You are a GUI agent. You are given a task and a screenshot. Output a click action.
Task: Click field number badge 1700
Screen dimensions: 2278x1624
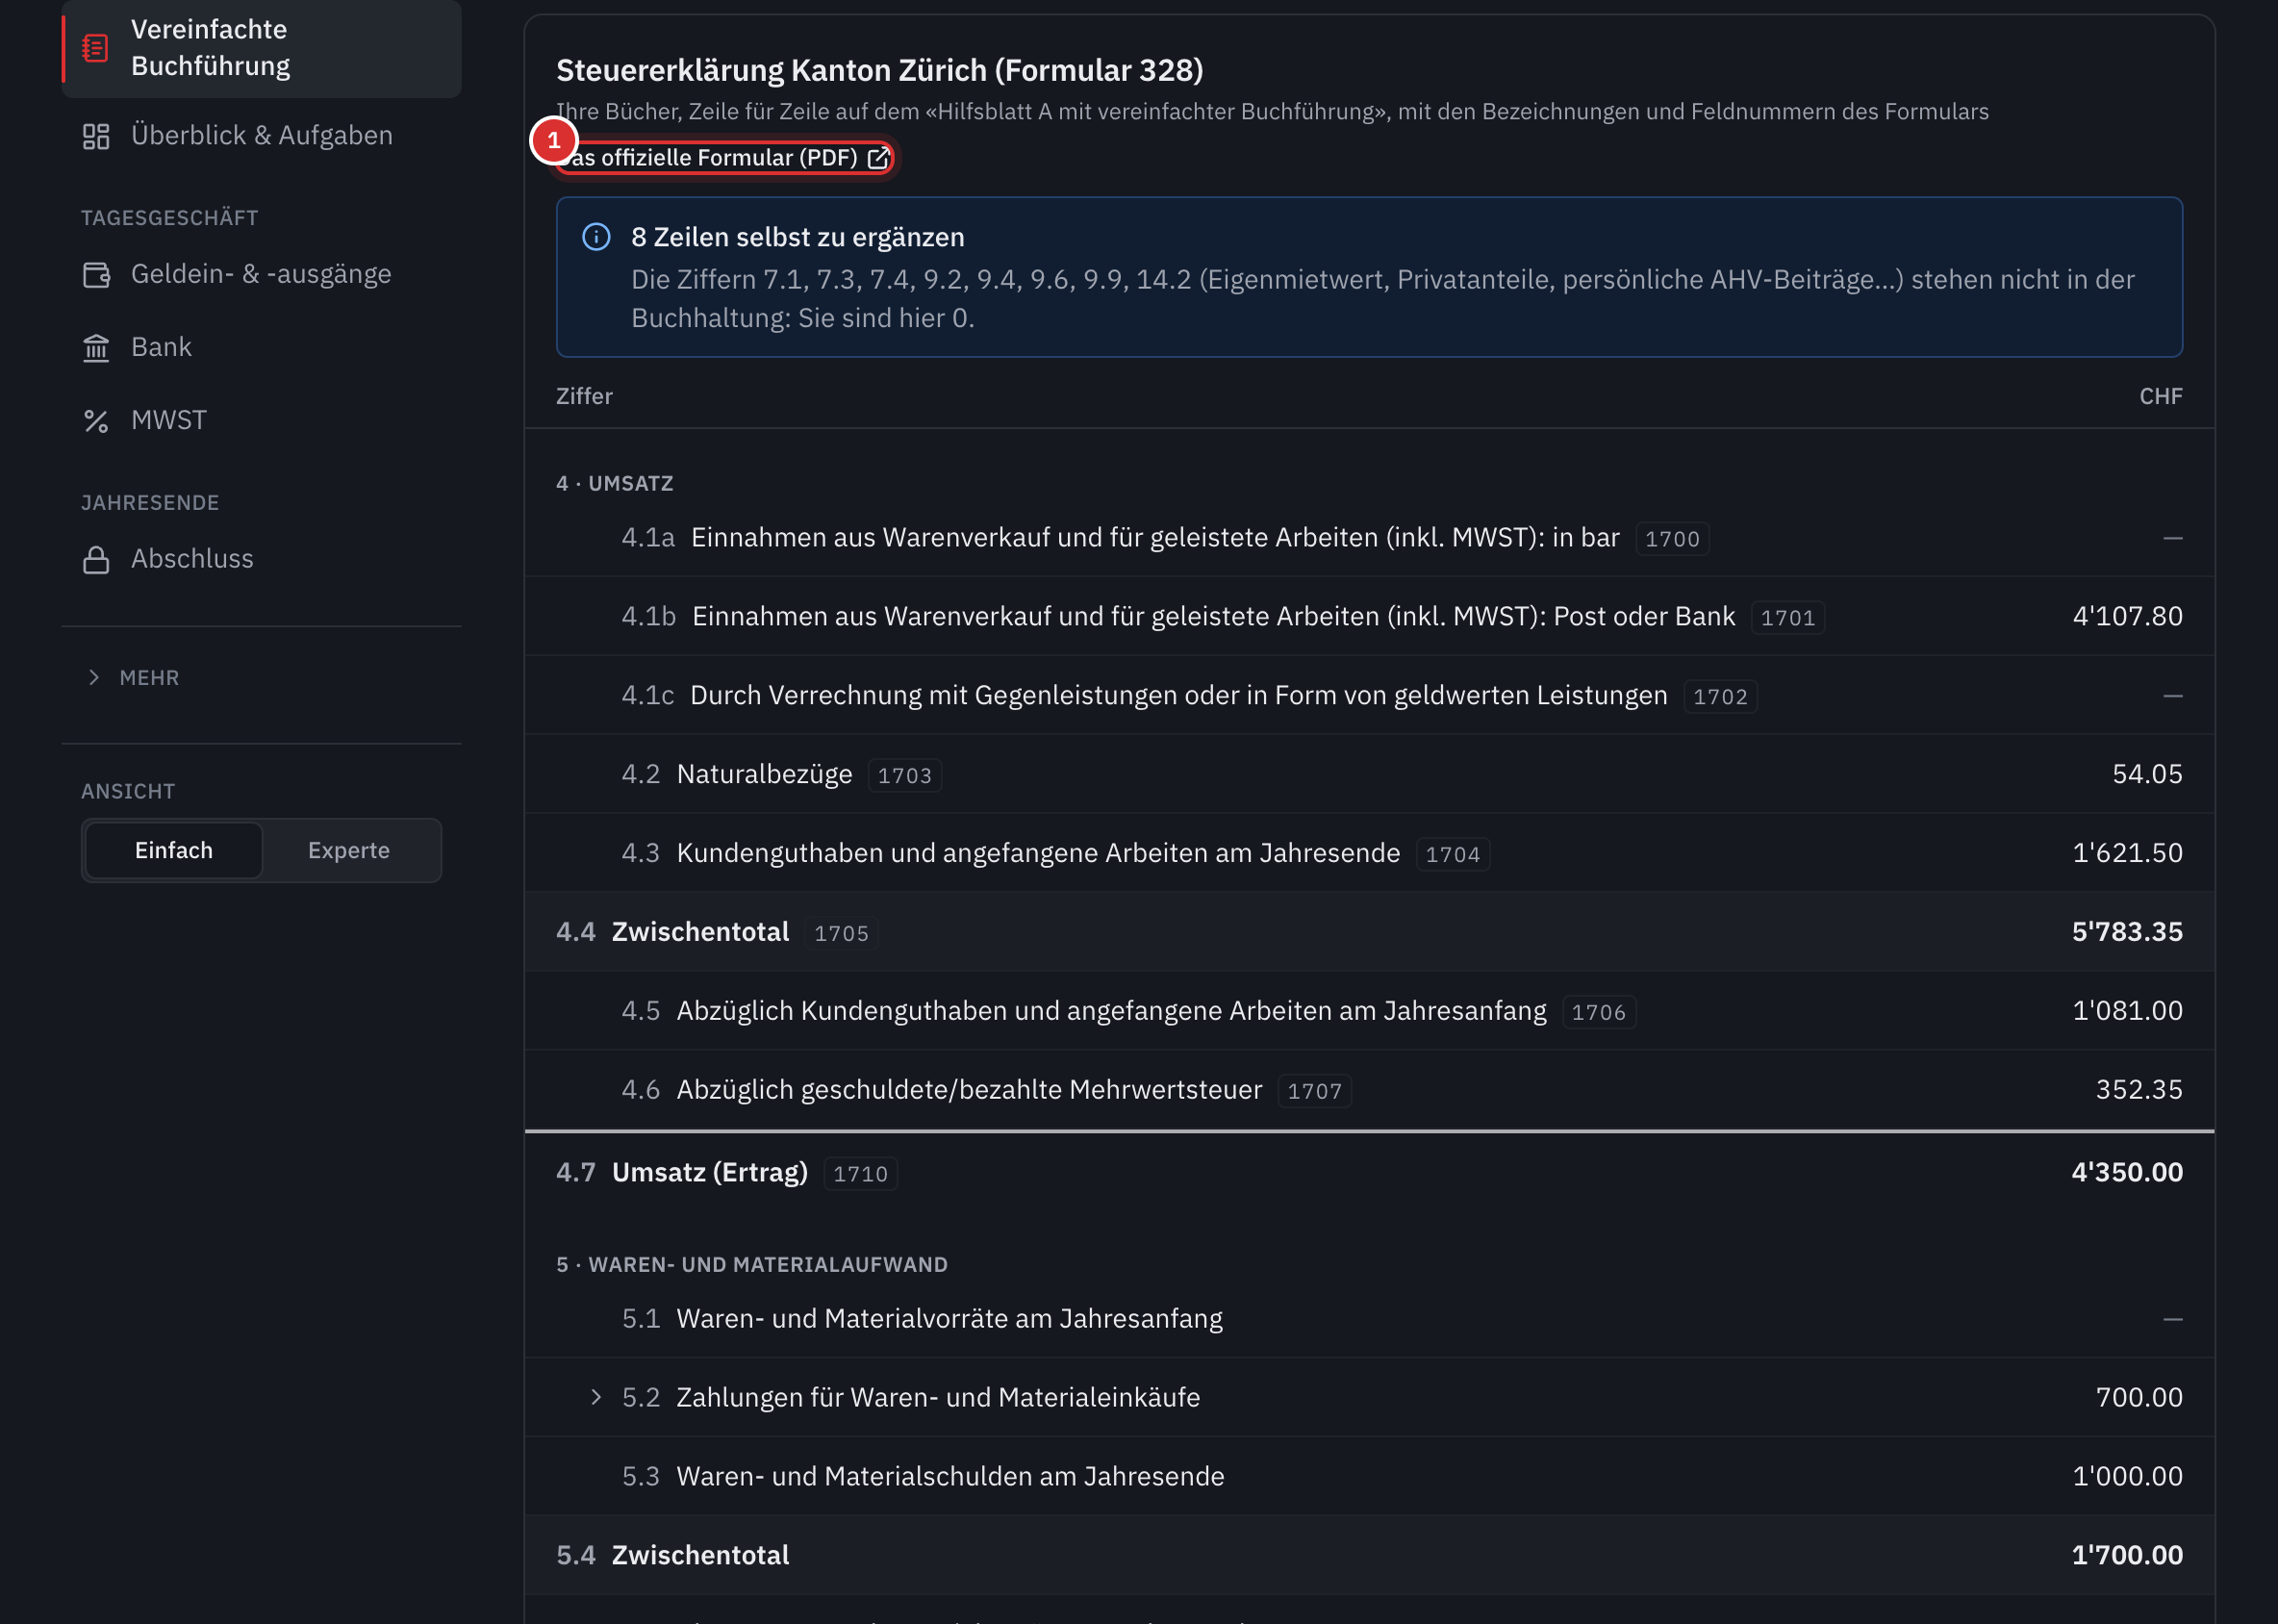pos(1672,539)
